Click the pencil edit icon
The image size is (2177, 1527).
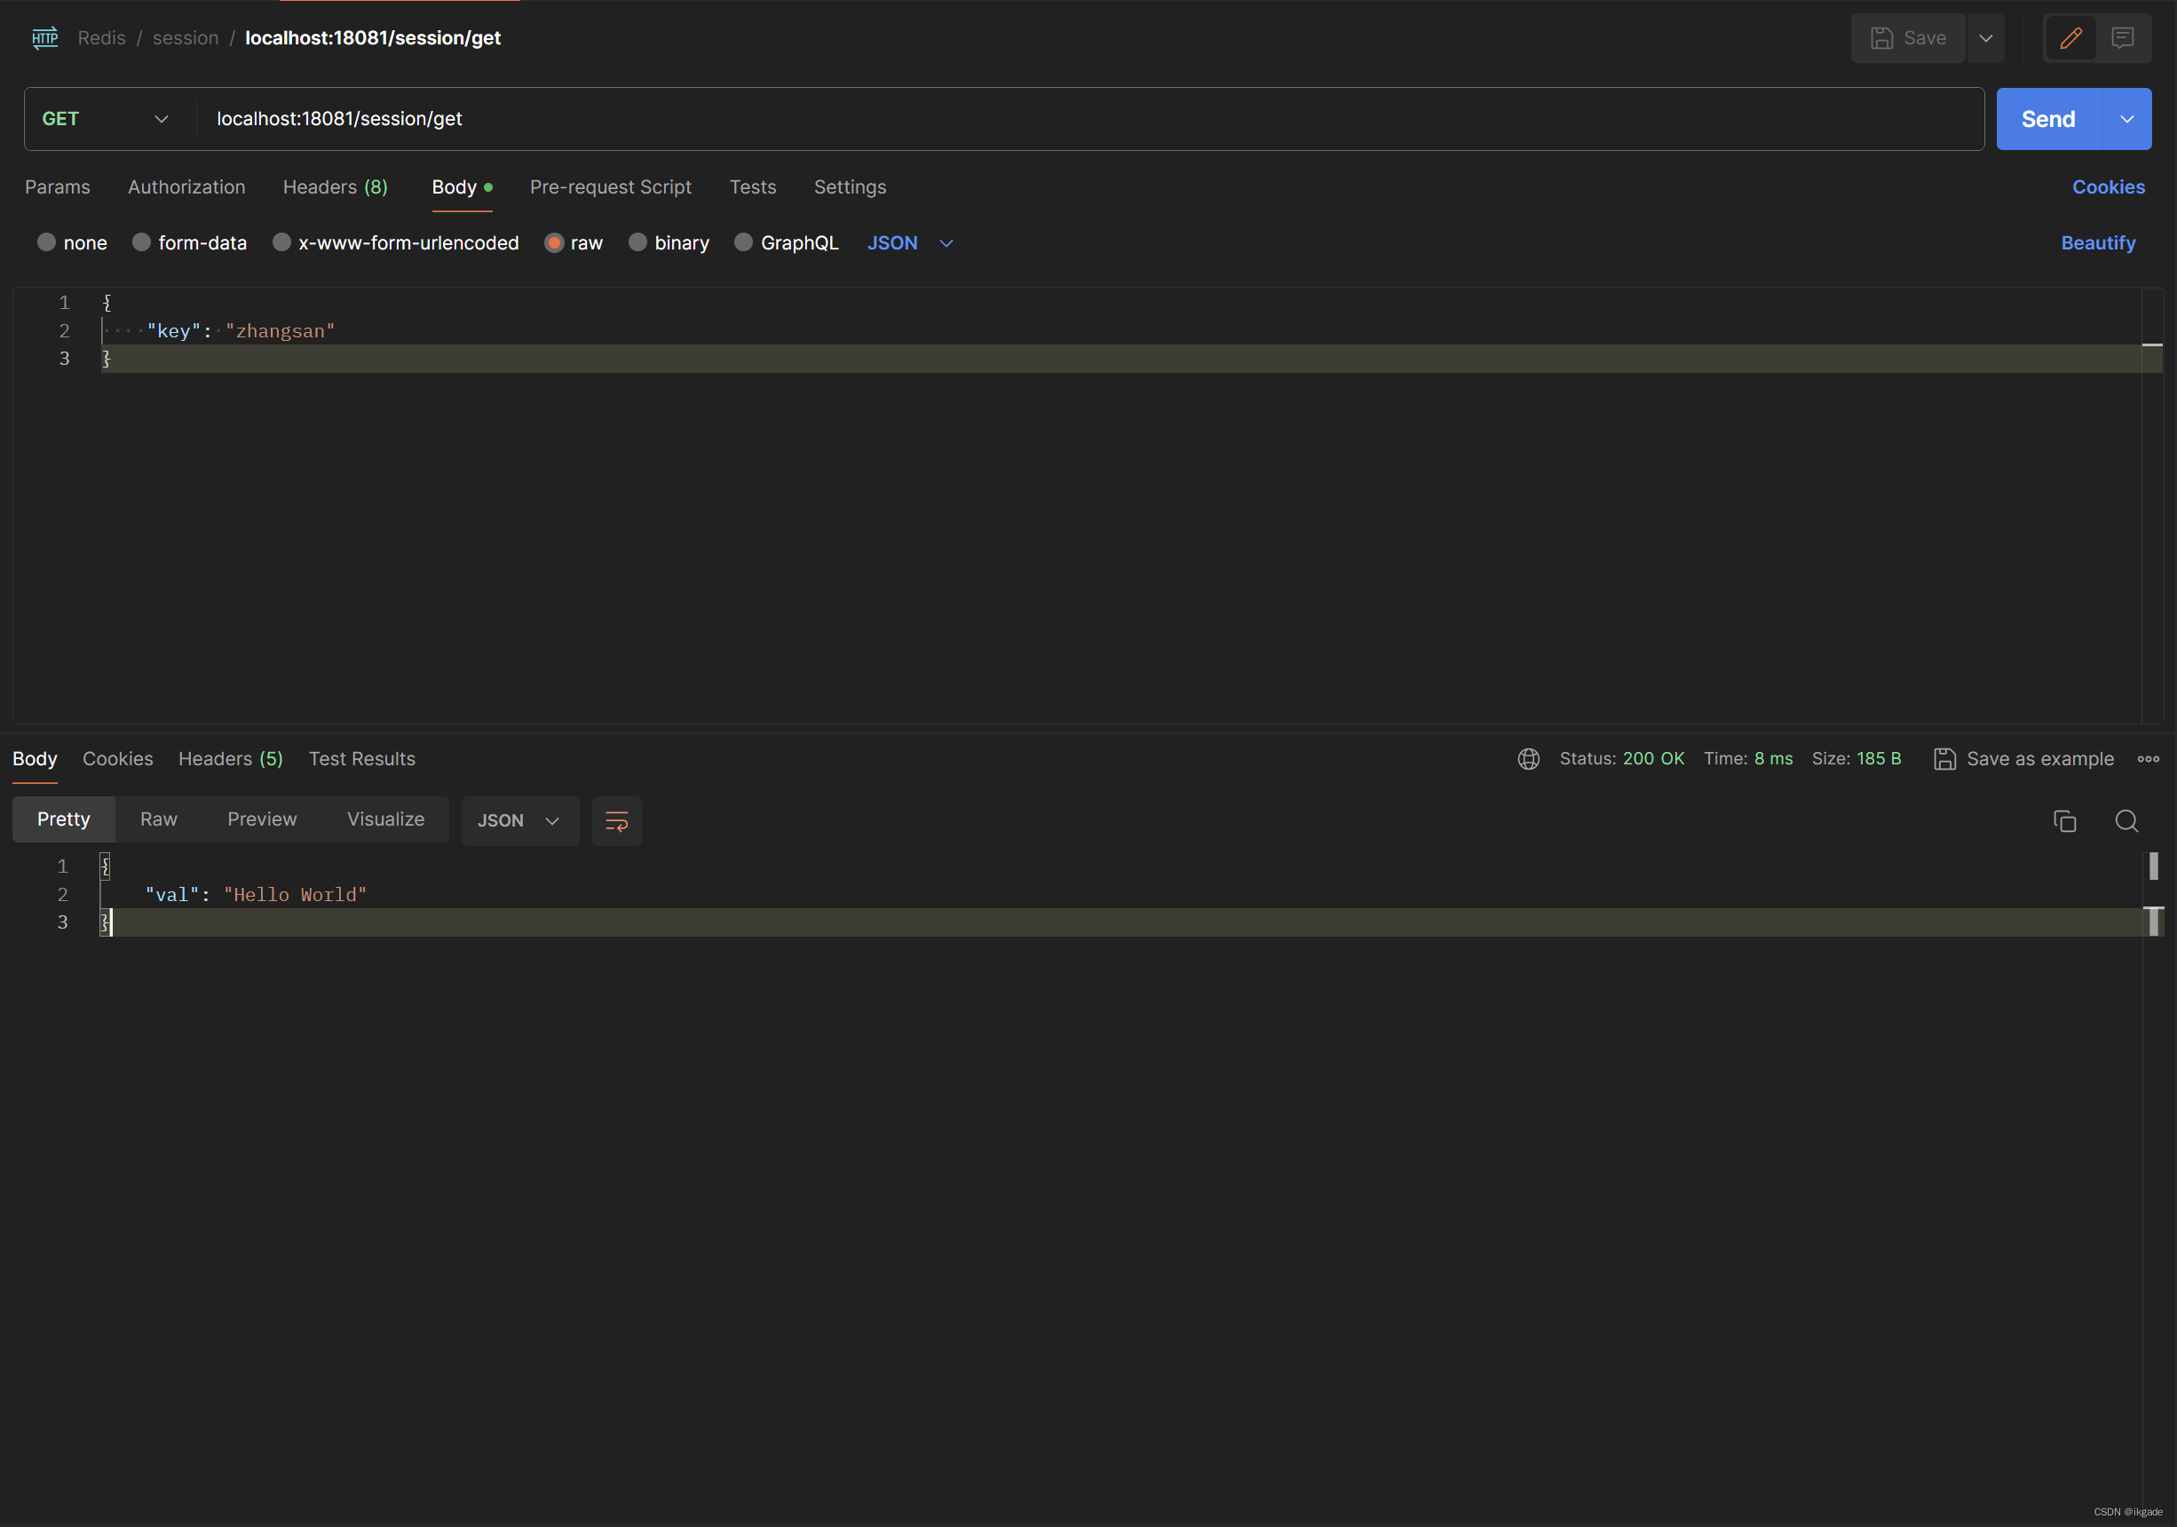(2070, 38)
